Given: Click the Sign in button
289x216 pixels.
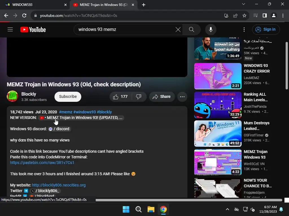Looking at the screenshot, I should 266,29.
